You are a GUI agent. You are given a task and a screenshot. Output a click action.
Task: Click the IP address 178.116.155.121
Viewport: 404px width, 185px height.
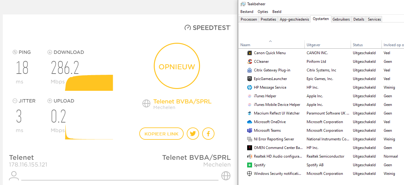point(28,165)
